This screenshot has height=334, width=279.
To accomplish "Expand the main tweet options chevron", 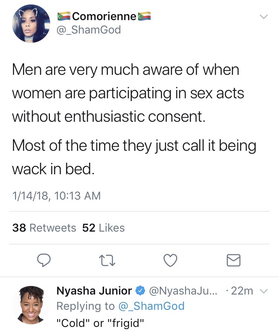I will pos(263,17).
